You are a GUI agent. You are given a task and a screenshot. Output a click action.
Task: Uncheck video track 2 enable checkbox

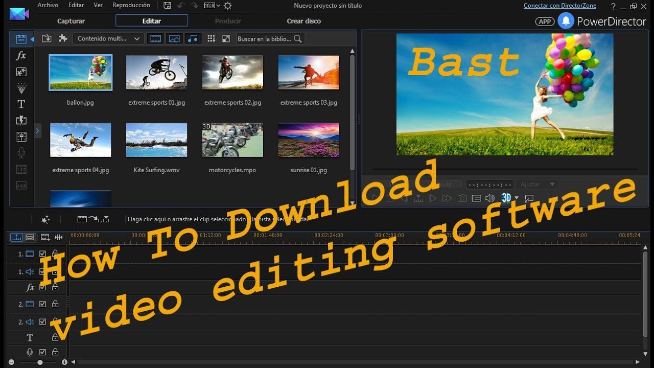pos(43,304)
